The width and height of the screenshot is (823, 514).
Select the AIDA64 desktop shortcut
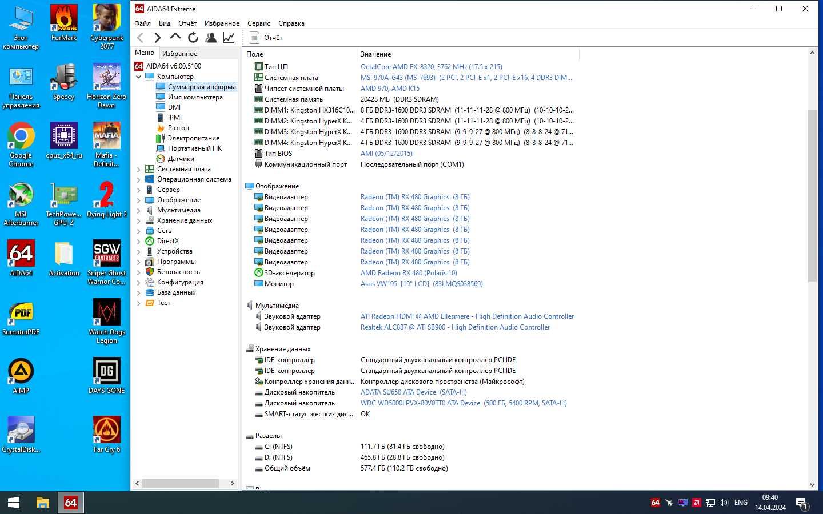click(x=21, y=258)
